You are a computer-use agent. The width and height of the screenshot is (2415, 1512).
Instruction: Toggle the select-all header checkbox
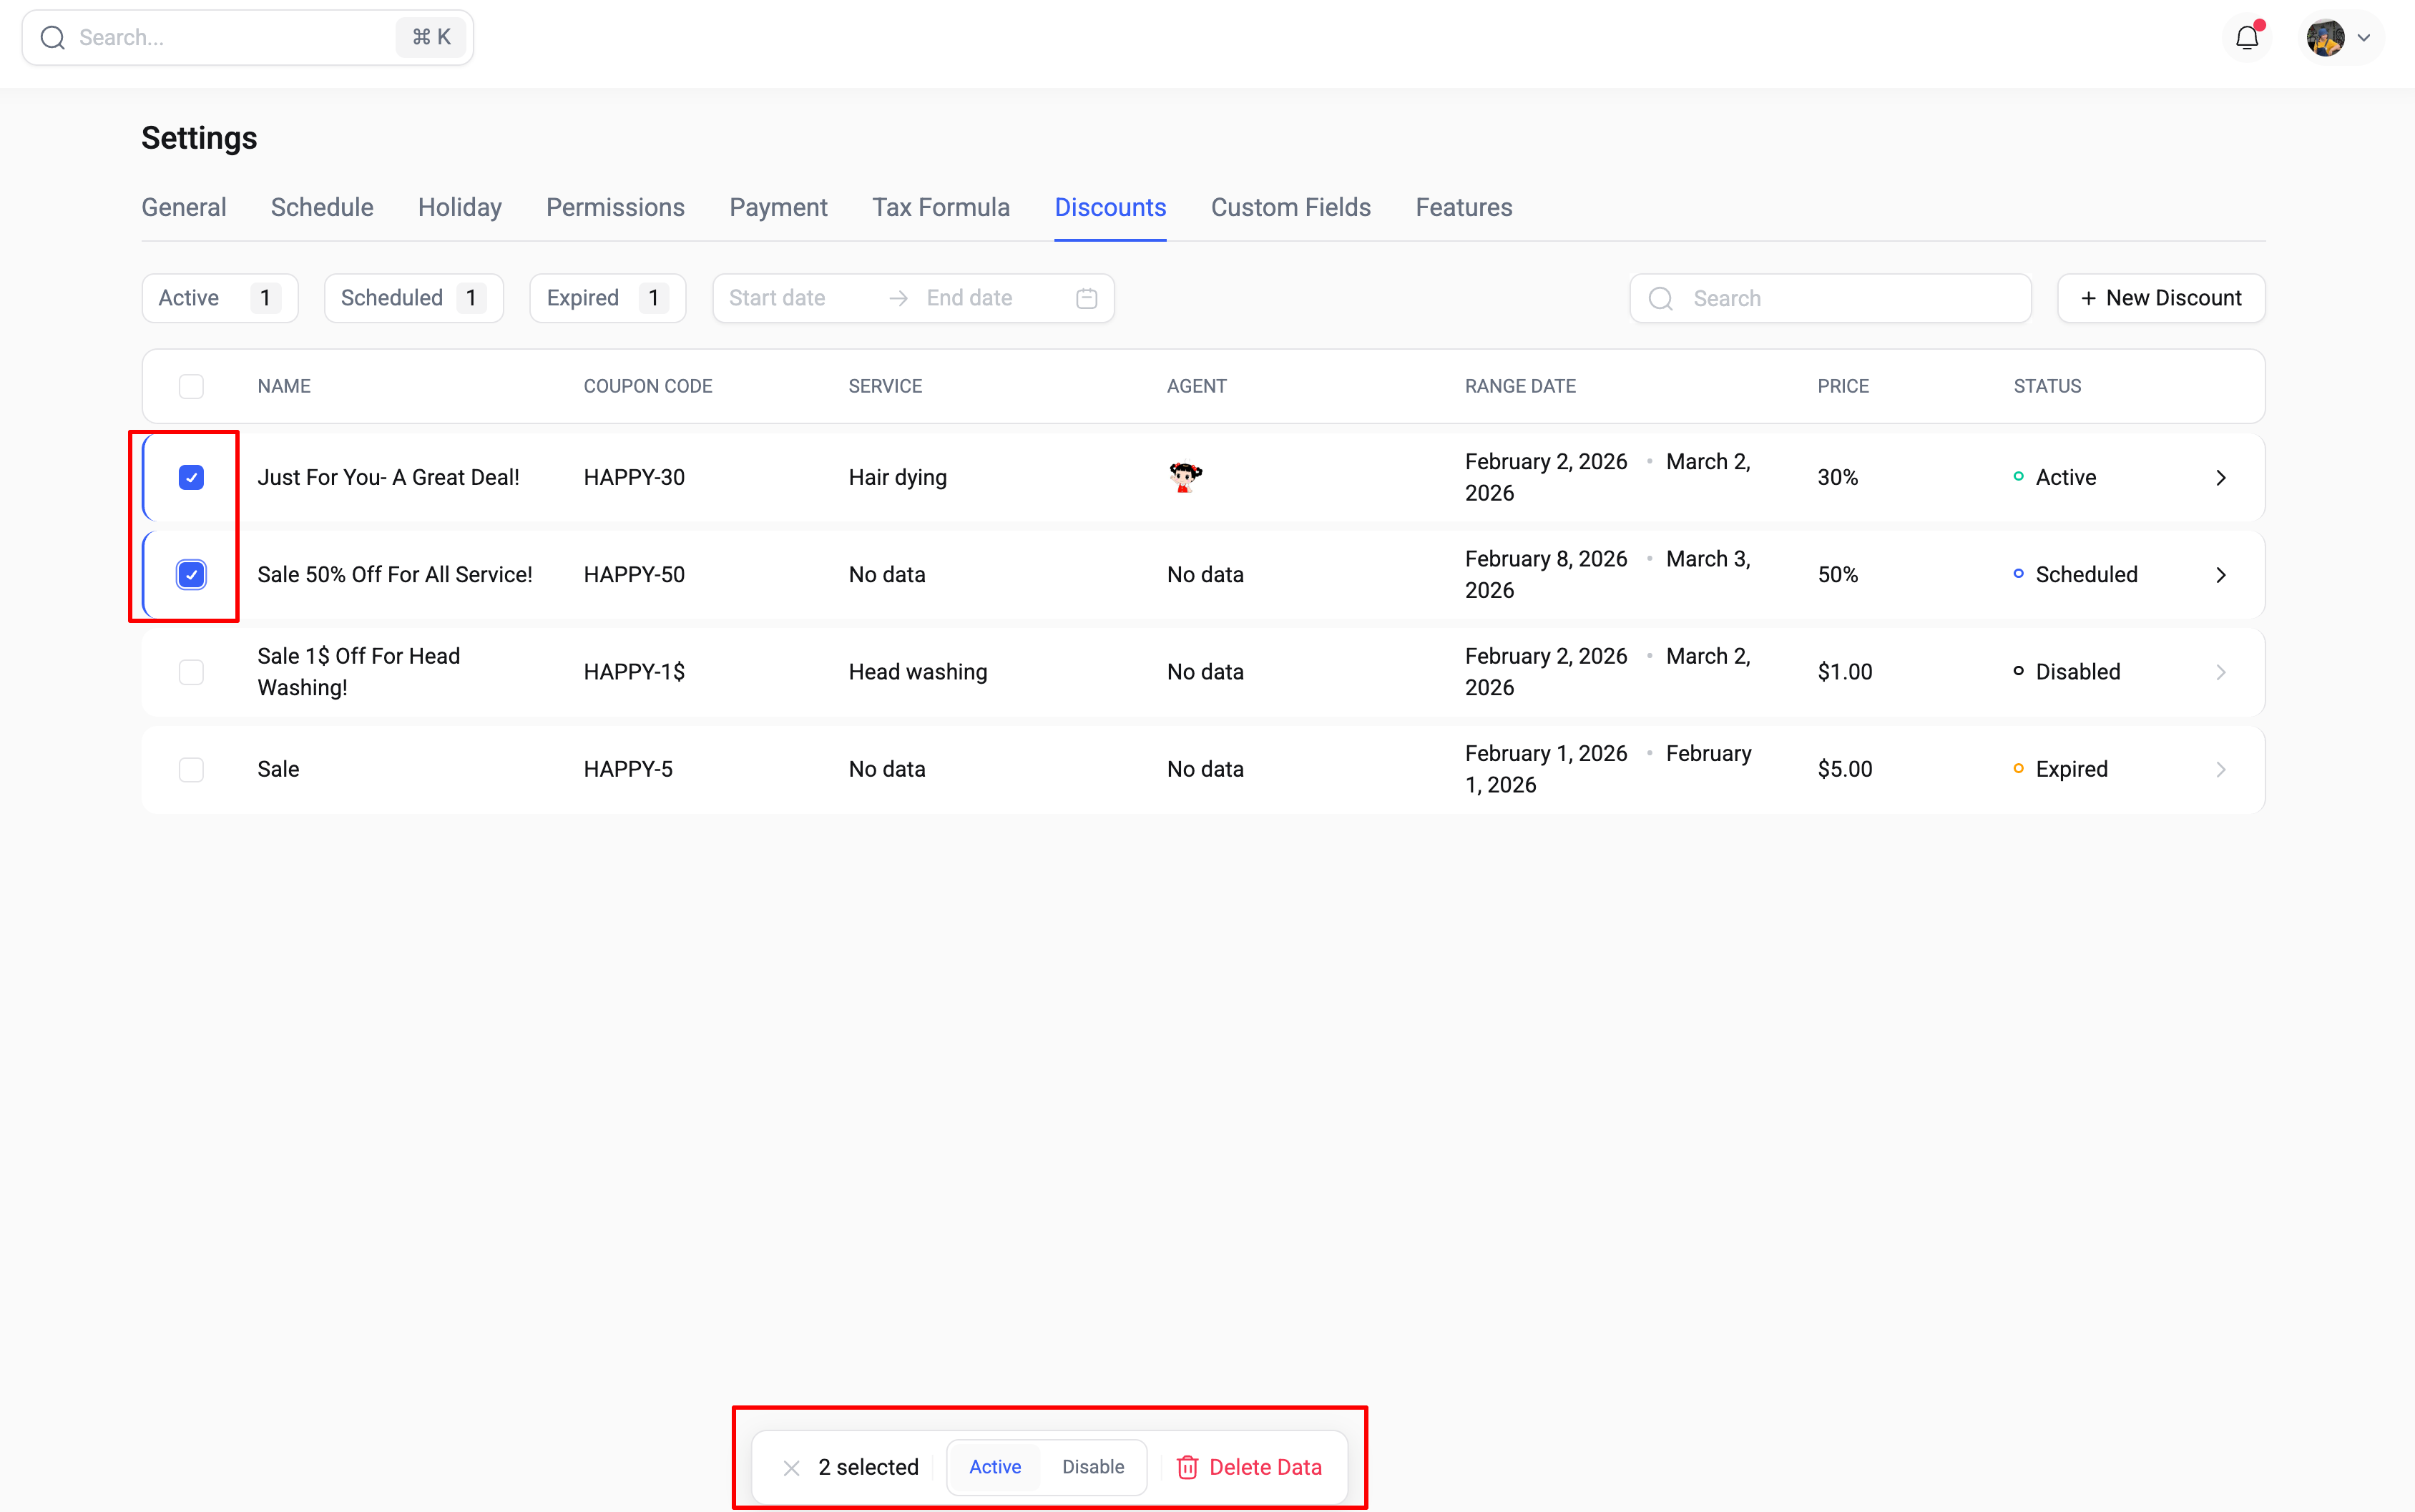coord(191,386)
